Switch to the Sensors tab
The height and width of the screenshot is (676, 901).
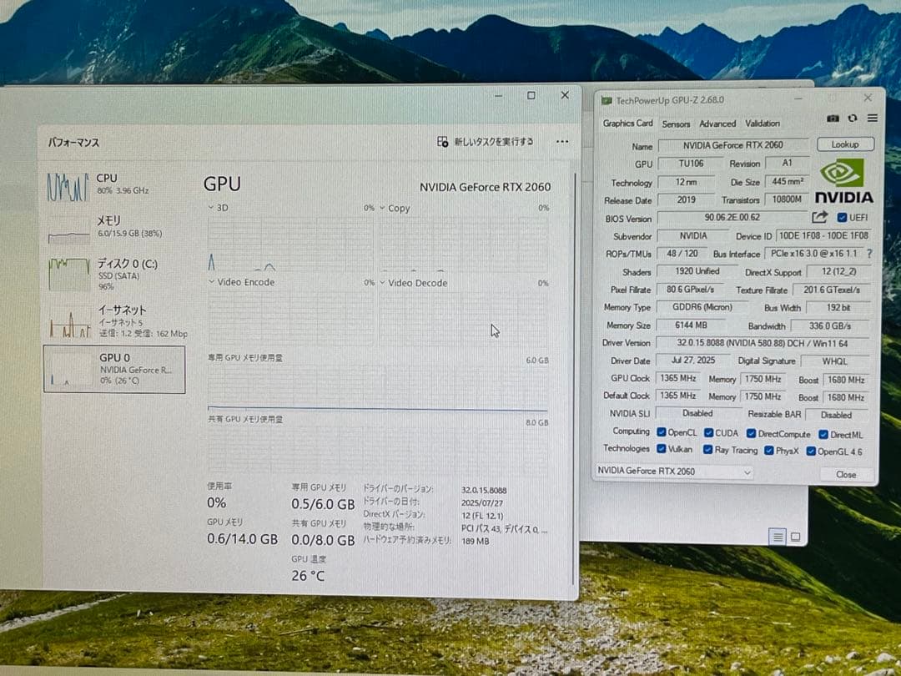[676, 123]
